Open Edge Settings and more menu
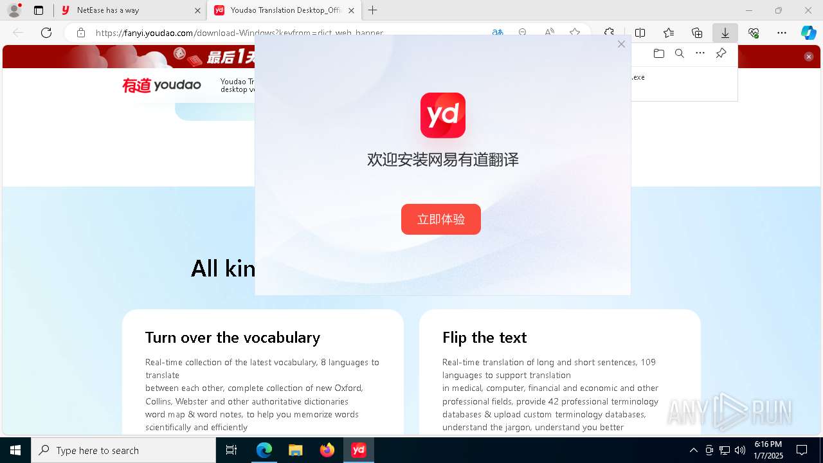Viewport: 823px width, 463px height. pos(782,33)
